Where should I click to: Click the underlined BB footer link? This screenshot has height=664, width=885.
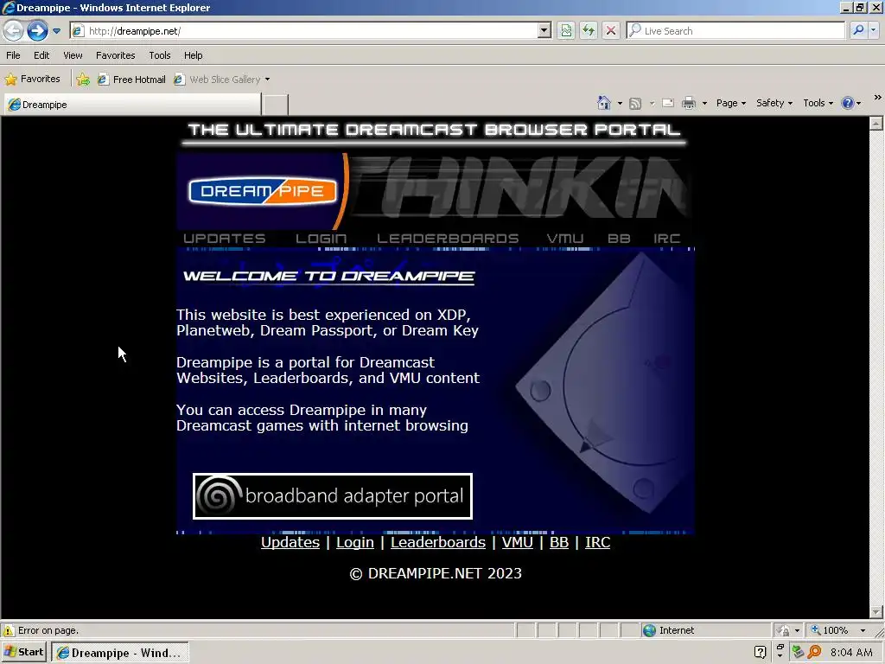click(559, 542)
